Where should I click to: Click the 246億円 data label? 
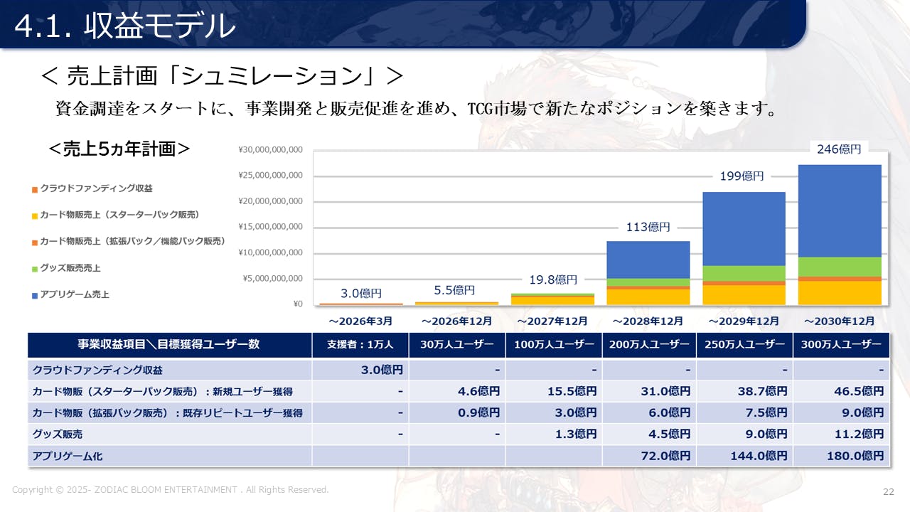tap(839, 149)
